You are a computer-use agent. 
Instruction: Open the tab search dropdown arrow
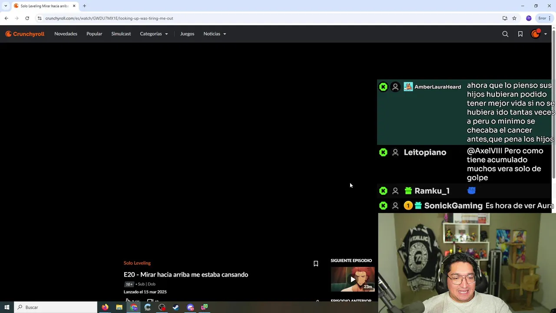click(x=5, y=6)
